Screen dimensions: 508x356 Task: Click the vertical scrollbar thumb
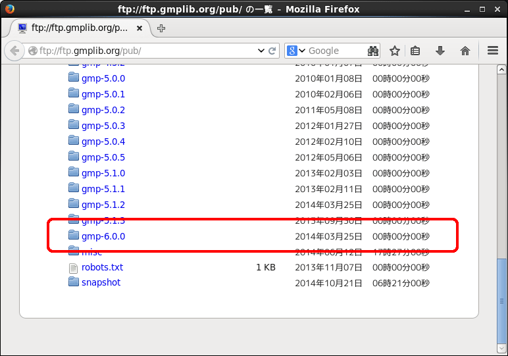click(501, 301)
